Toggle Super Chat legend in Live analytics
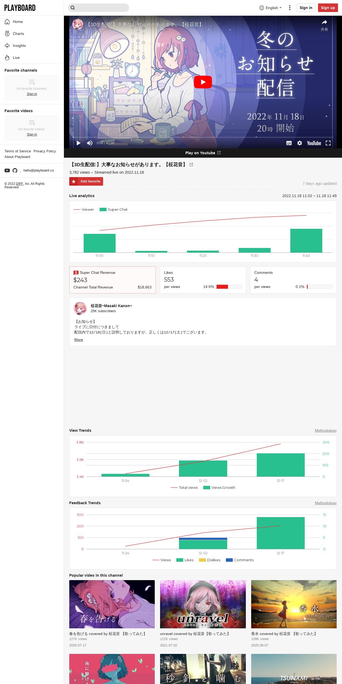 tap(113, 209)
